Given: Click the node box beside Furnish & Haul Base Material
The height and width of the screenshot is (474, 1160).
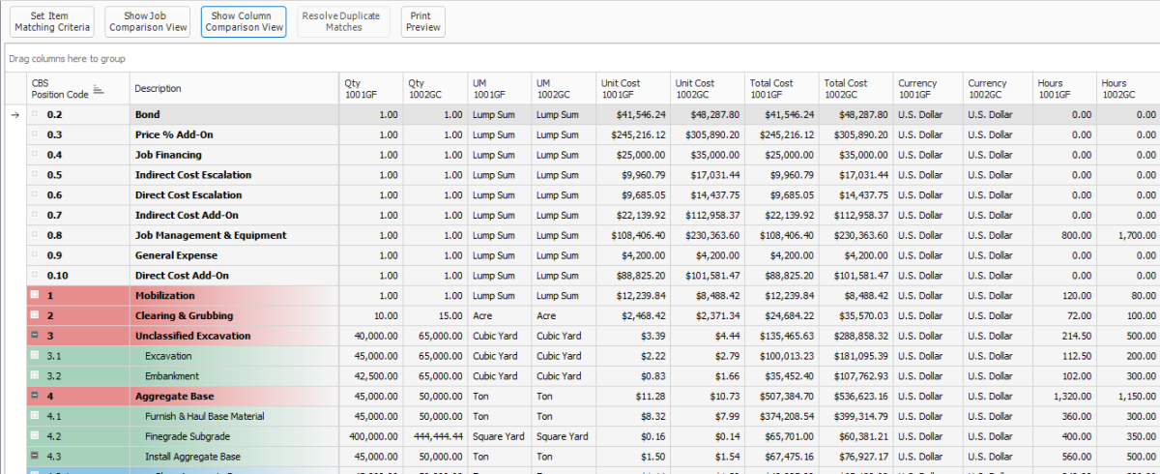Looking at the screenshot, I should (35, 416).
